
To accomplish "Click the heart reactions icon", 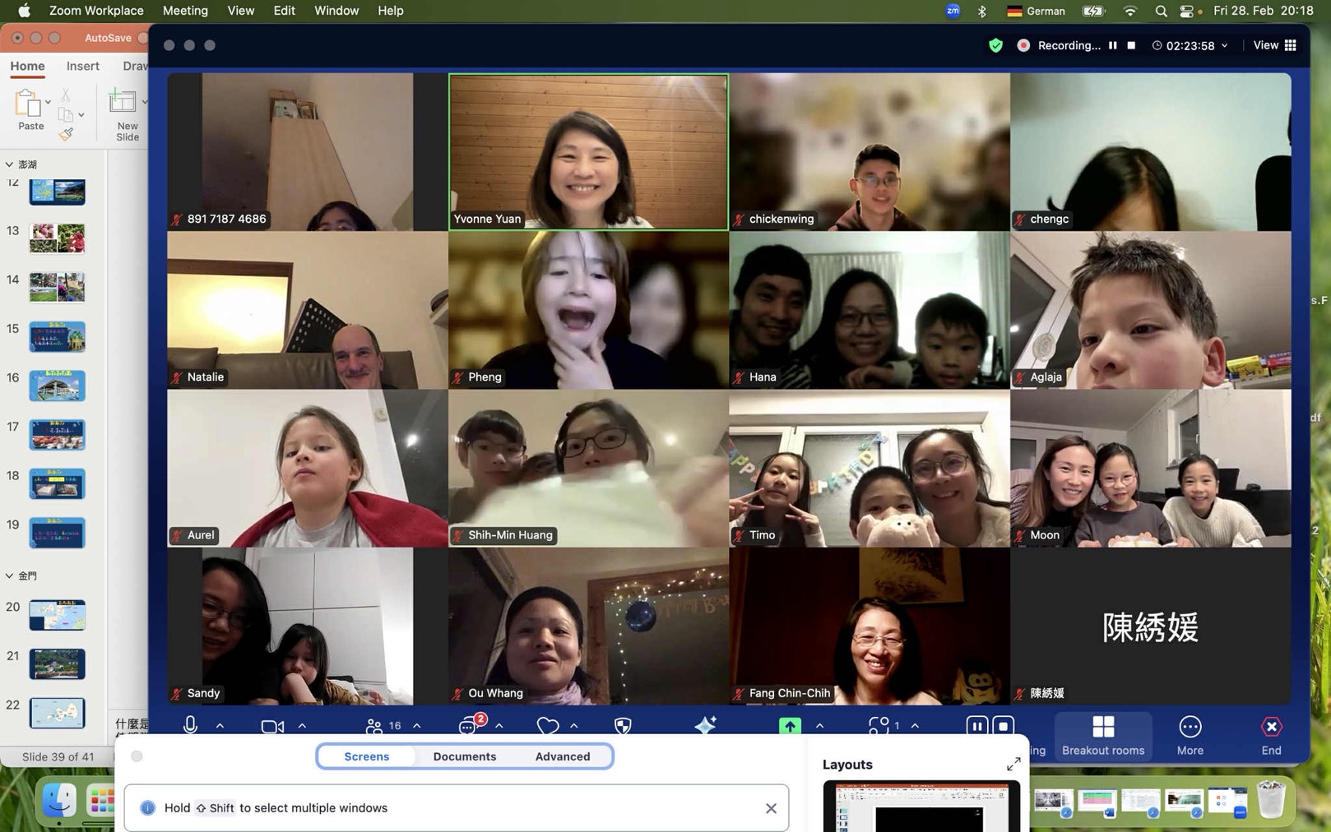I will tap(547, 726).
